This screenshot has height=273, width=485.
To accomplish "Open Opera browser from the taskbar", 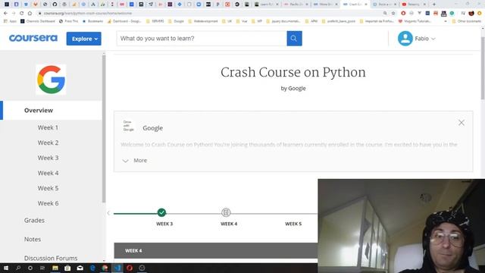I will click(x=130, y=268).
